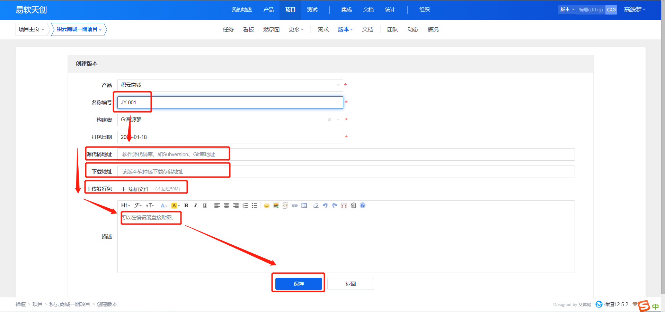Open the yellow highlight color picker
The width and height of the screenshot is (665, 312).
pos(175,206)
